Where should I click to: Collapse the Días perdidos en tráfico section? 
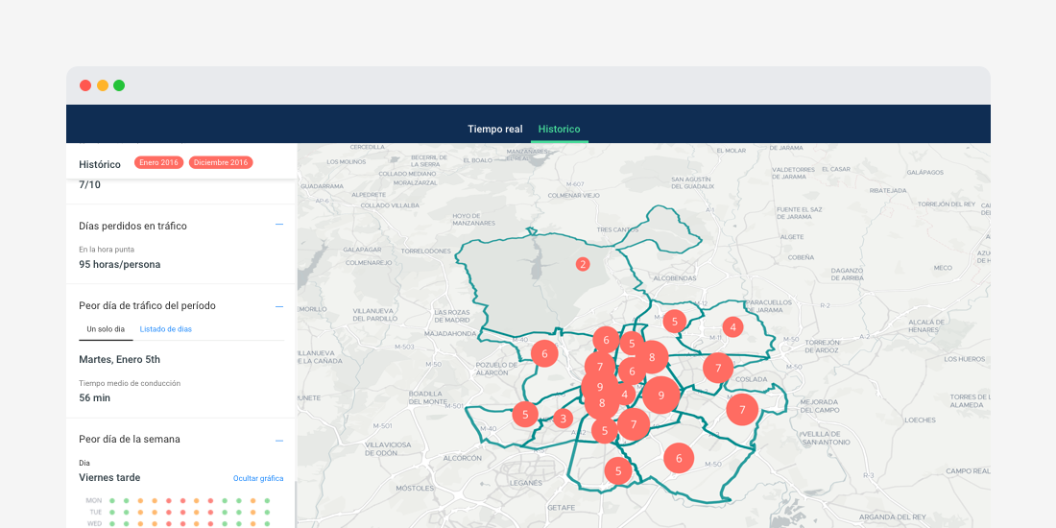(279, 225)
